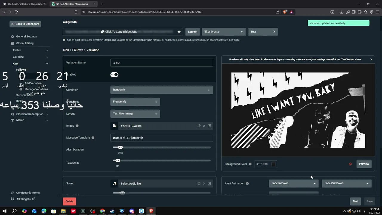Click the Save button
Screen dimensions: 382x215
tap(369, 201)
